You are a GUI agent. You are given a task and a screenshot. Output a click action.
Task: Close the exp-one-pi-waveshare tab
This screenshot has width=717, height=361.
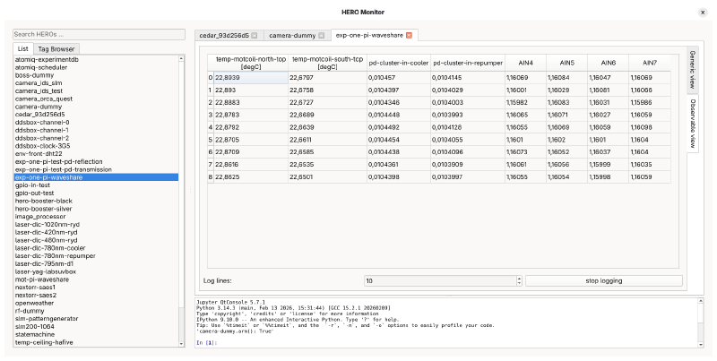(410, 35)
